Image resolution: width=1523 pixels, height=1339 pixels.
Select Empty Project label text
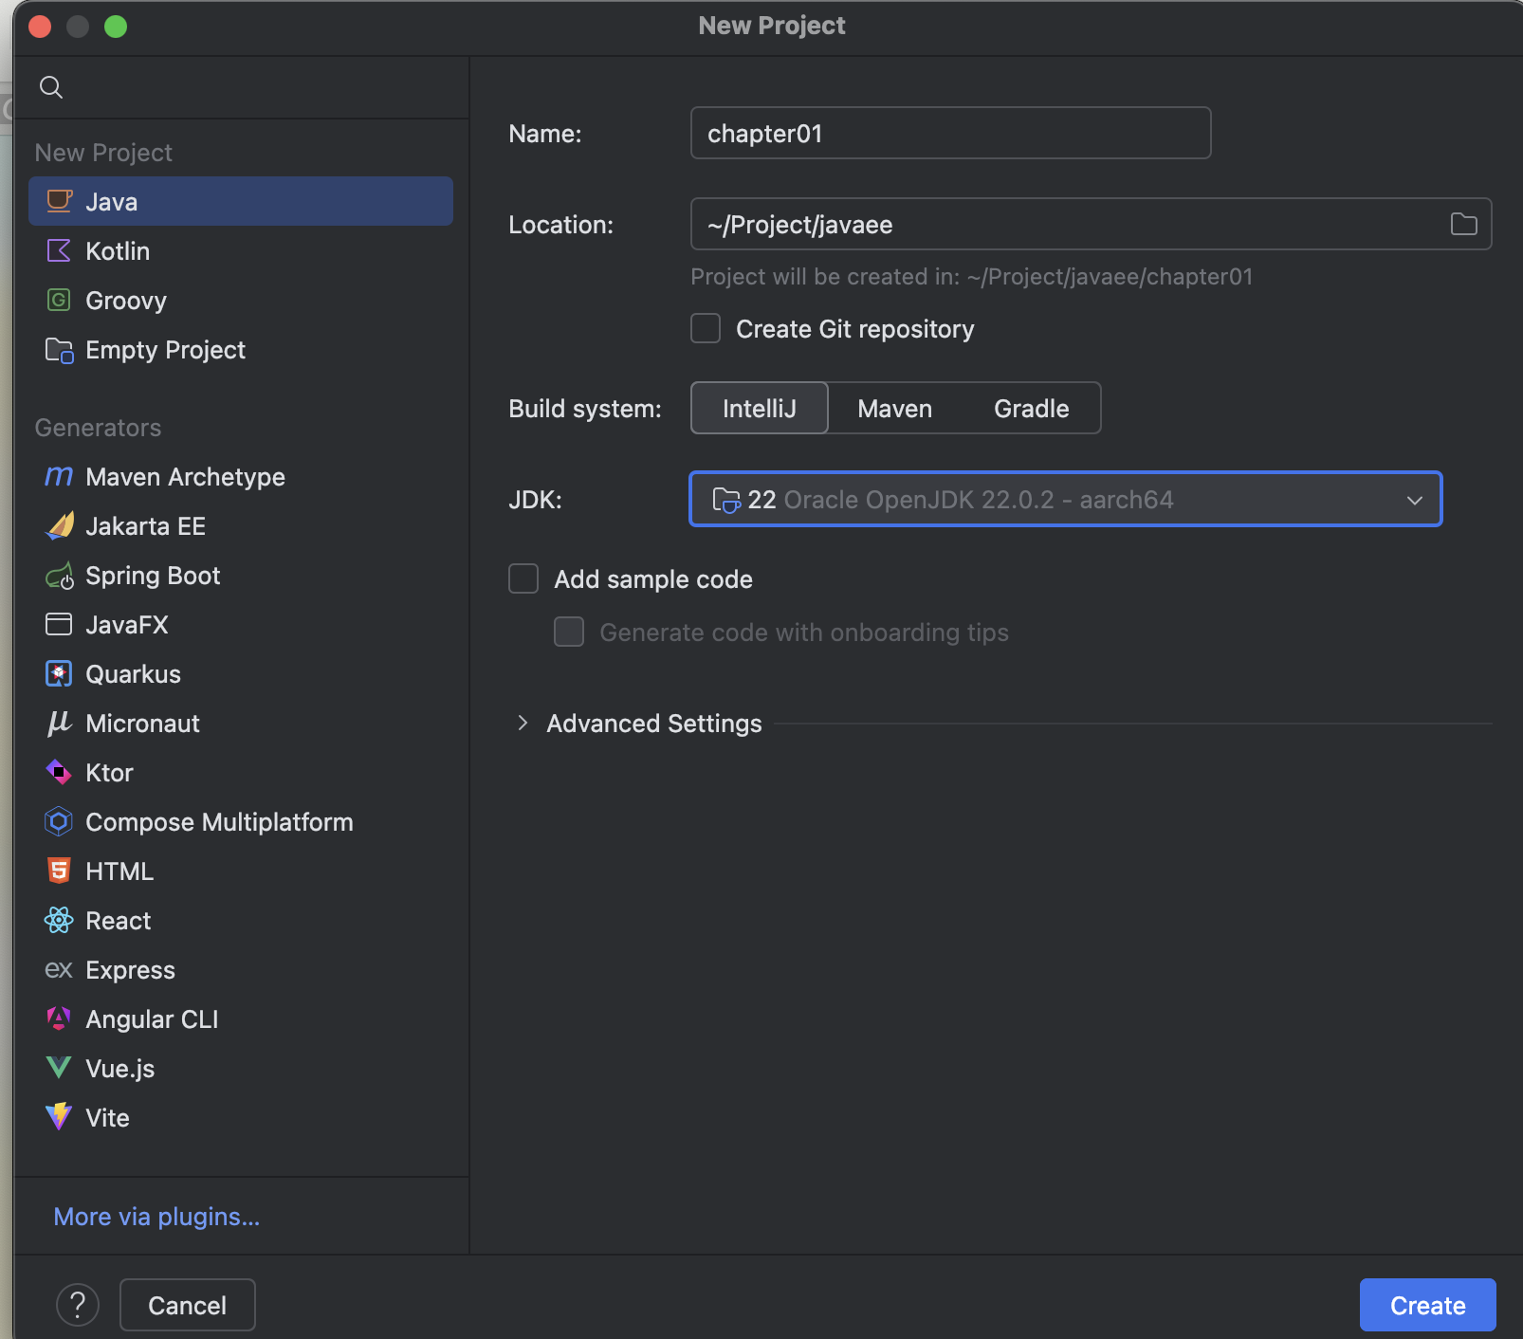(x=165, y=349)
